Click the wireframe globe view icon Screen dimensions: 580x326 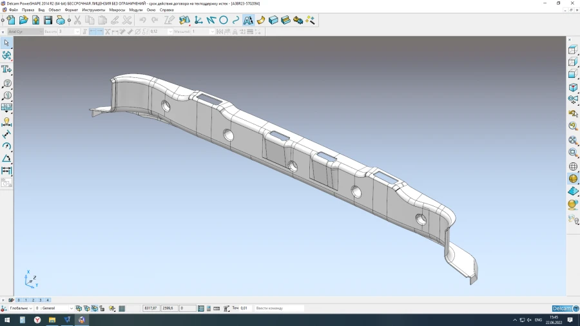click(573, 167)
